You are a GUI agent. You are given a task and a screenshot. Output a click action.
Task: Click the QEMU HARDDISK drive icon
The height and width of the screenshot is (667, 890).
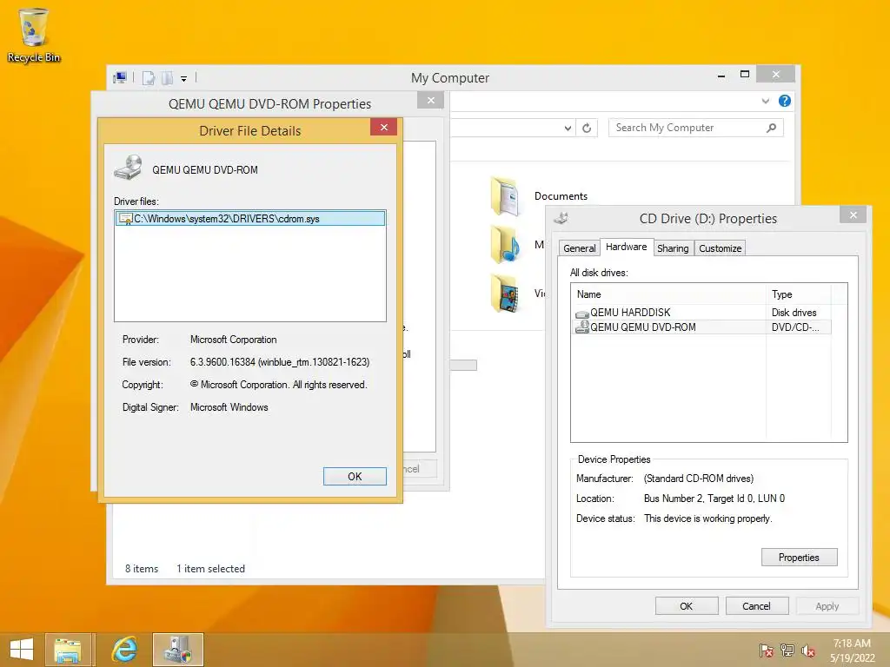pyautogui.click(x=581, y=313)
